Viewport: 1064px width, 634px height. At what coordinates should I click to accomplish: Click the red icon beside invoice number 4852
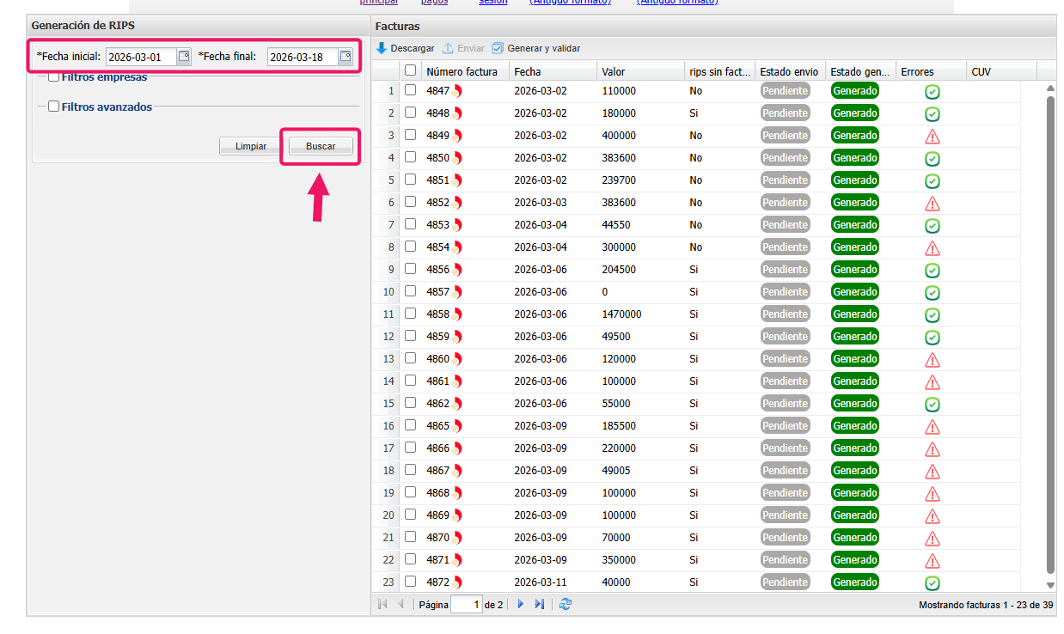pos(457,203)
